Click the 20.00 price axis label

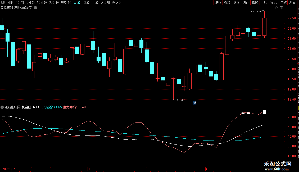pyautogui.click(x=292, y=69)
